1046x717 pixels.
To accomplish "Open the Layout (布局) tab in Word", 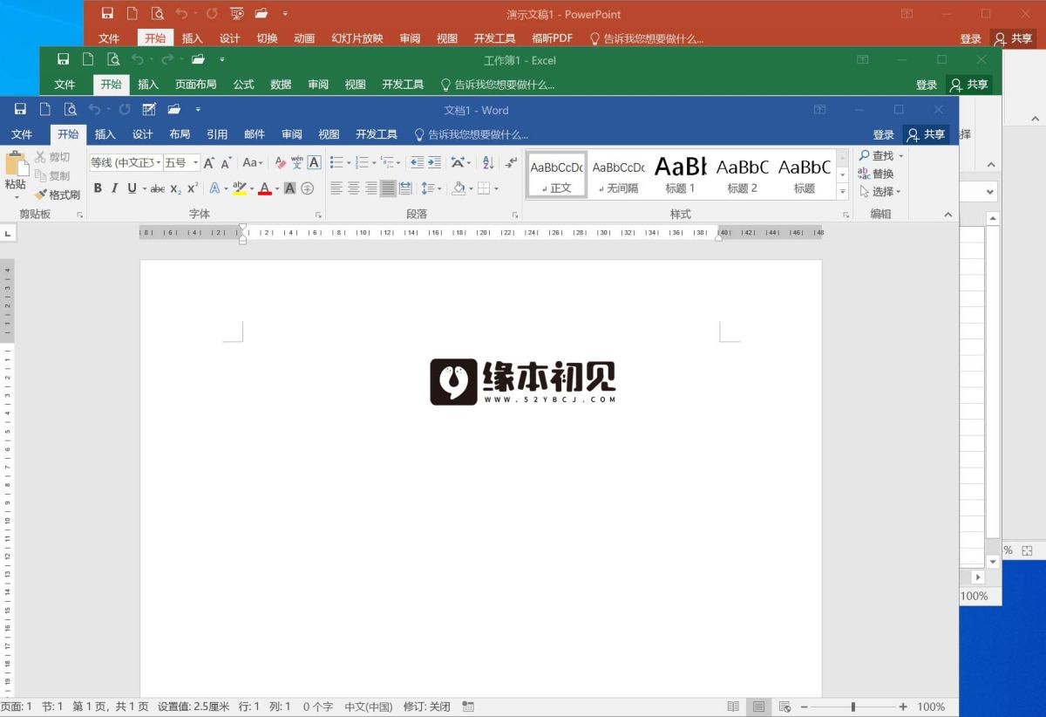I will click(180, 134).
